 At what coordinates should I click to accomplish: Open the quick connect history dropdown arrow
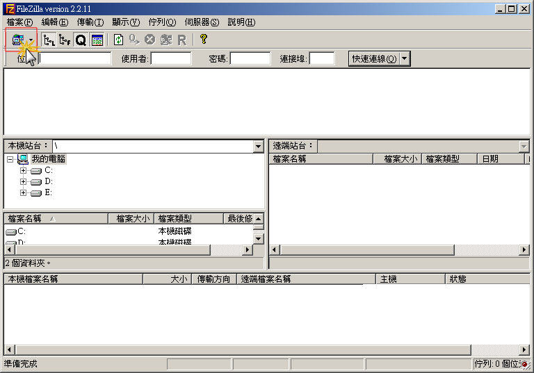click(405, 58)
